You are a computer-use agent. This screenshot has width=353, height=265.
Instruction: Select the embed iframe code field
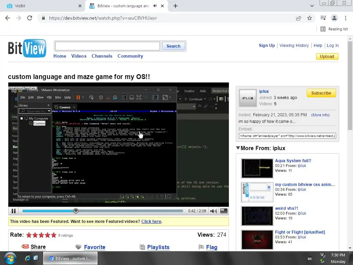pyautogui.click(x=288, y=136)
